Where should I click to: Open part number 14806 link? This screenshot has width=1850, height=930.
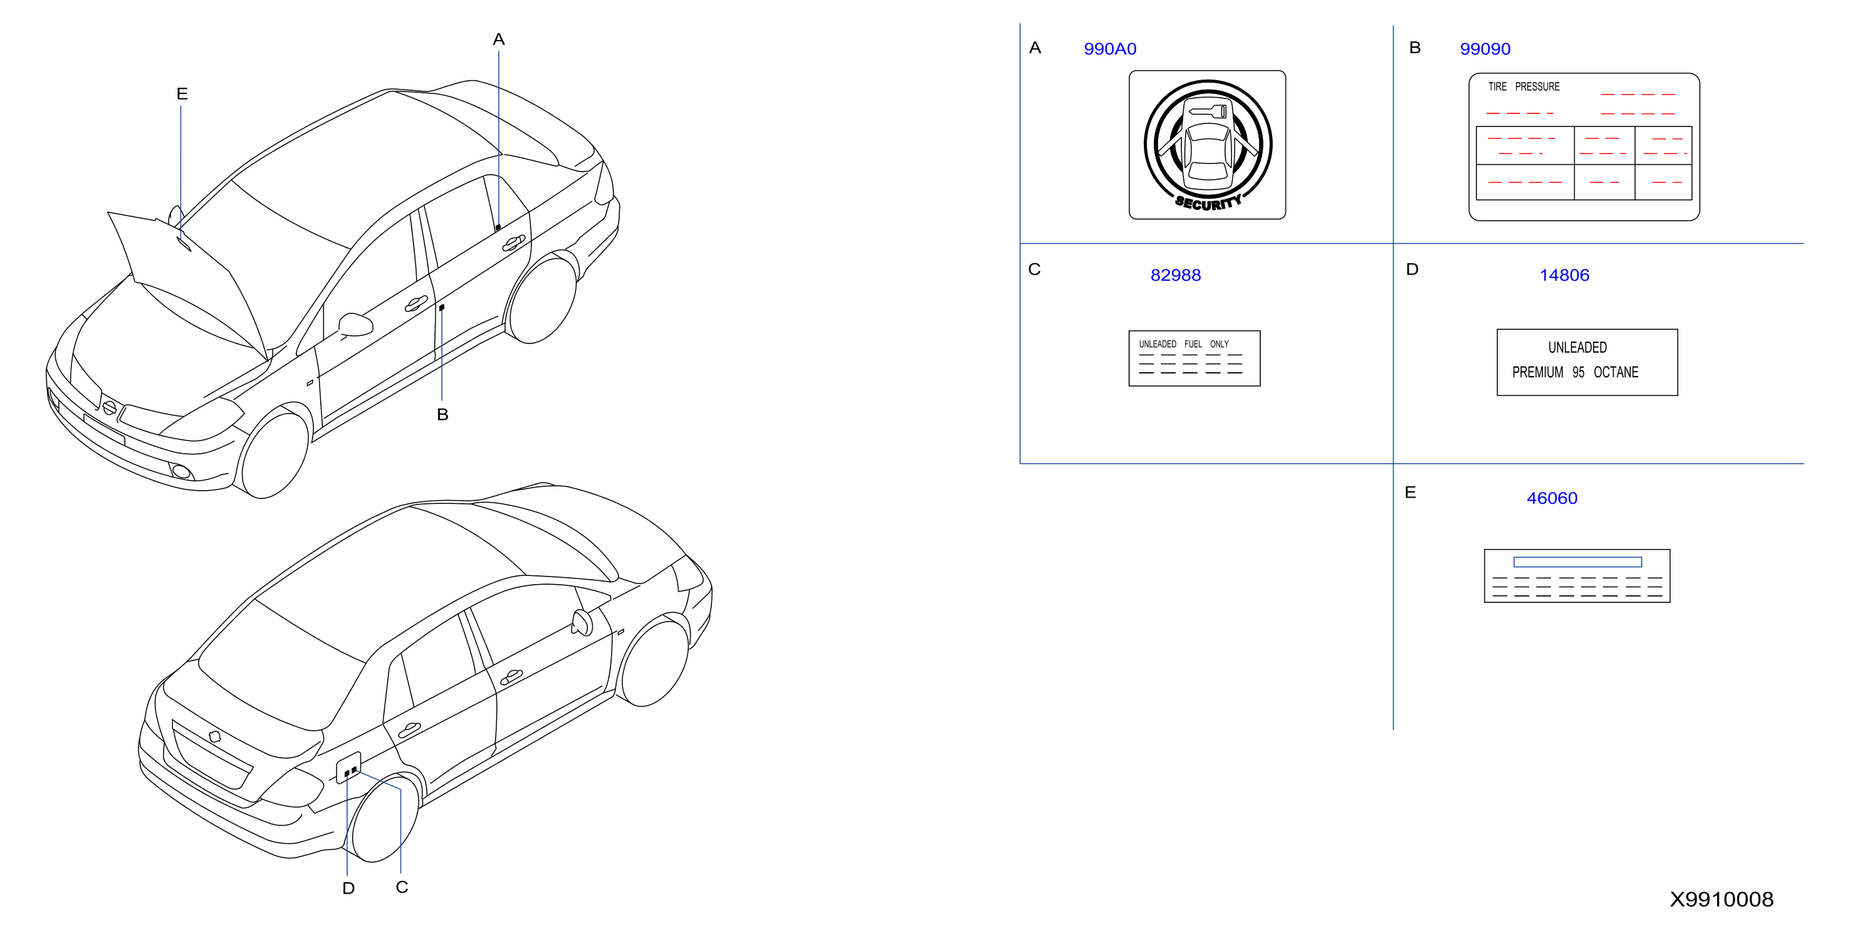pyautogui.click(x=1564, y=275)
